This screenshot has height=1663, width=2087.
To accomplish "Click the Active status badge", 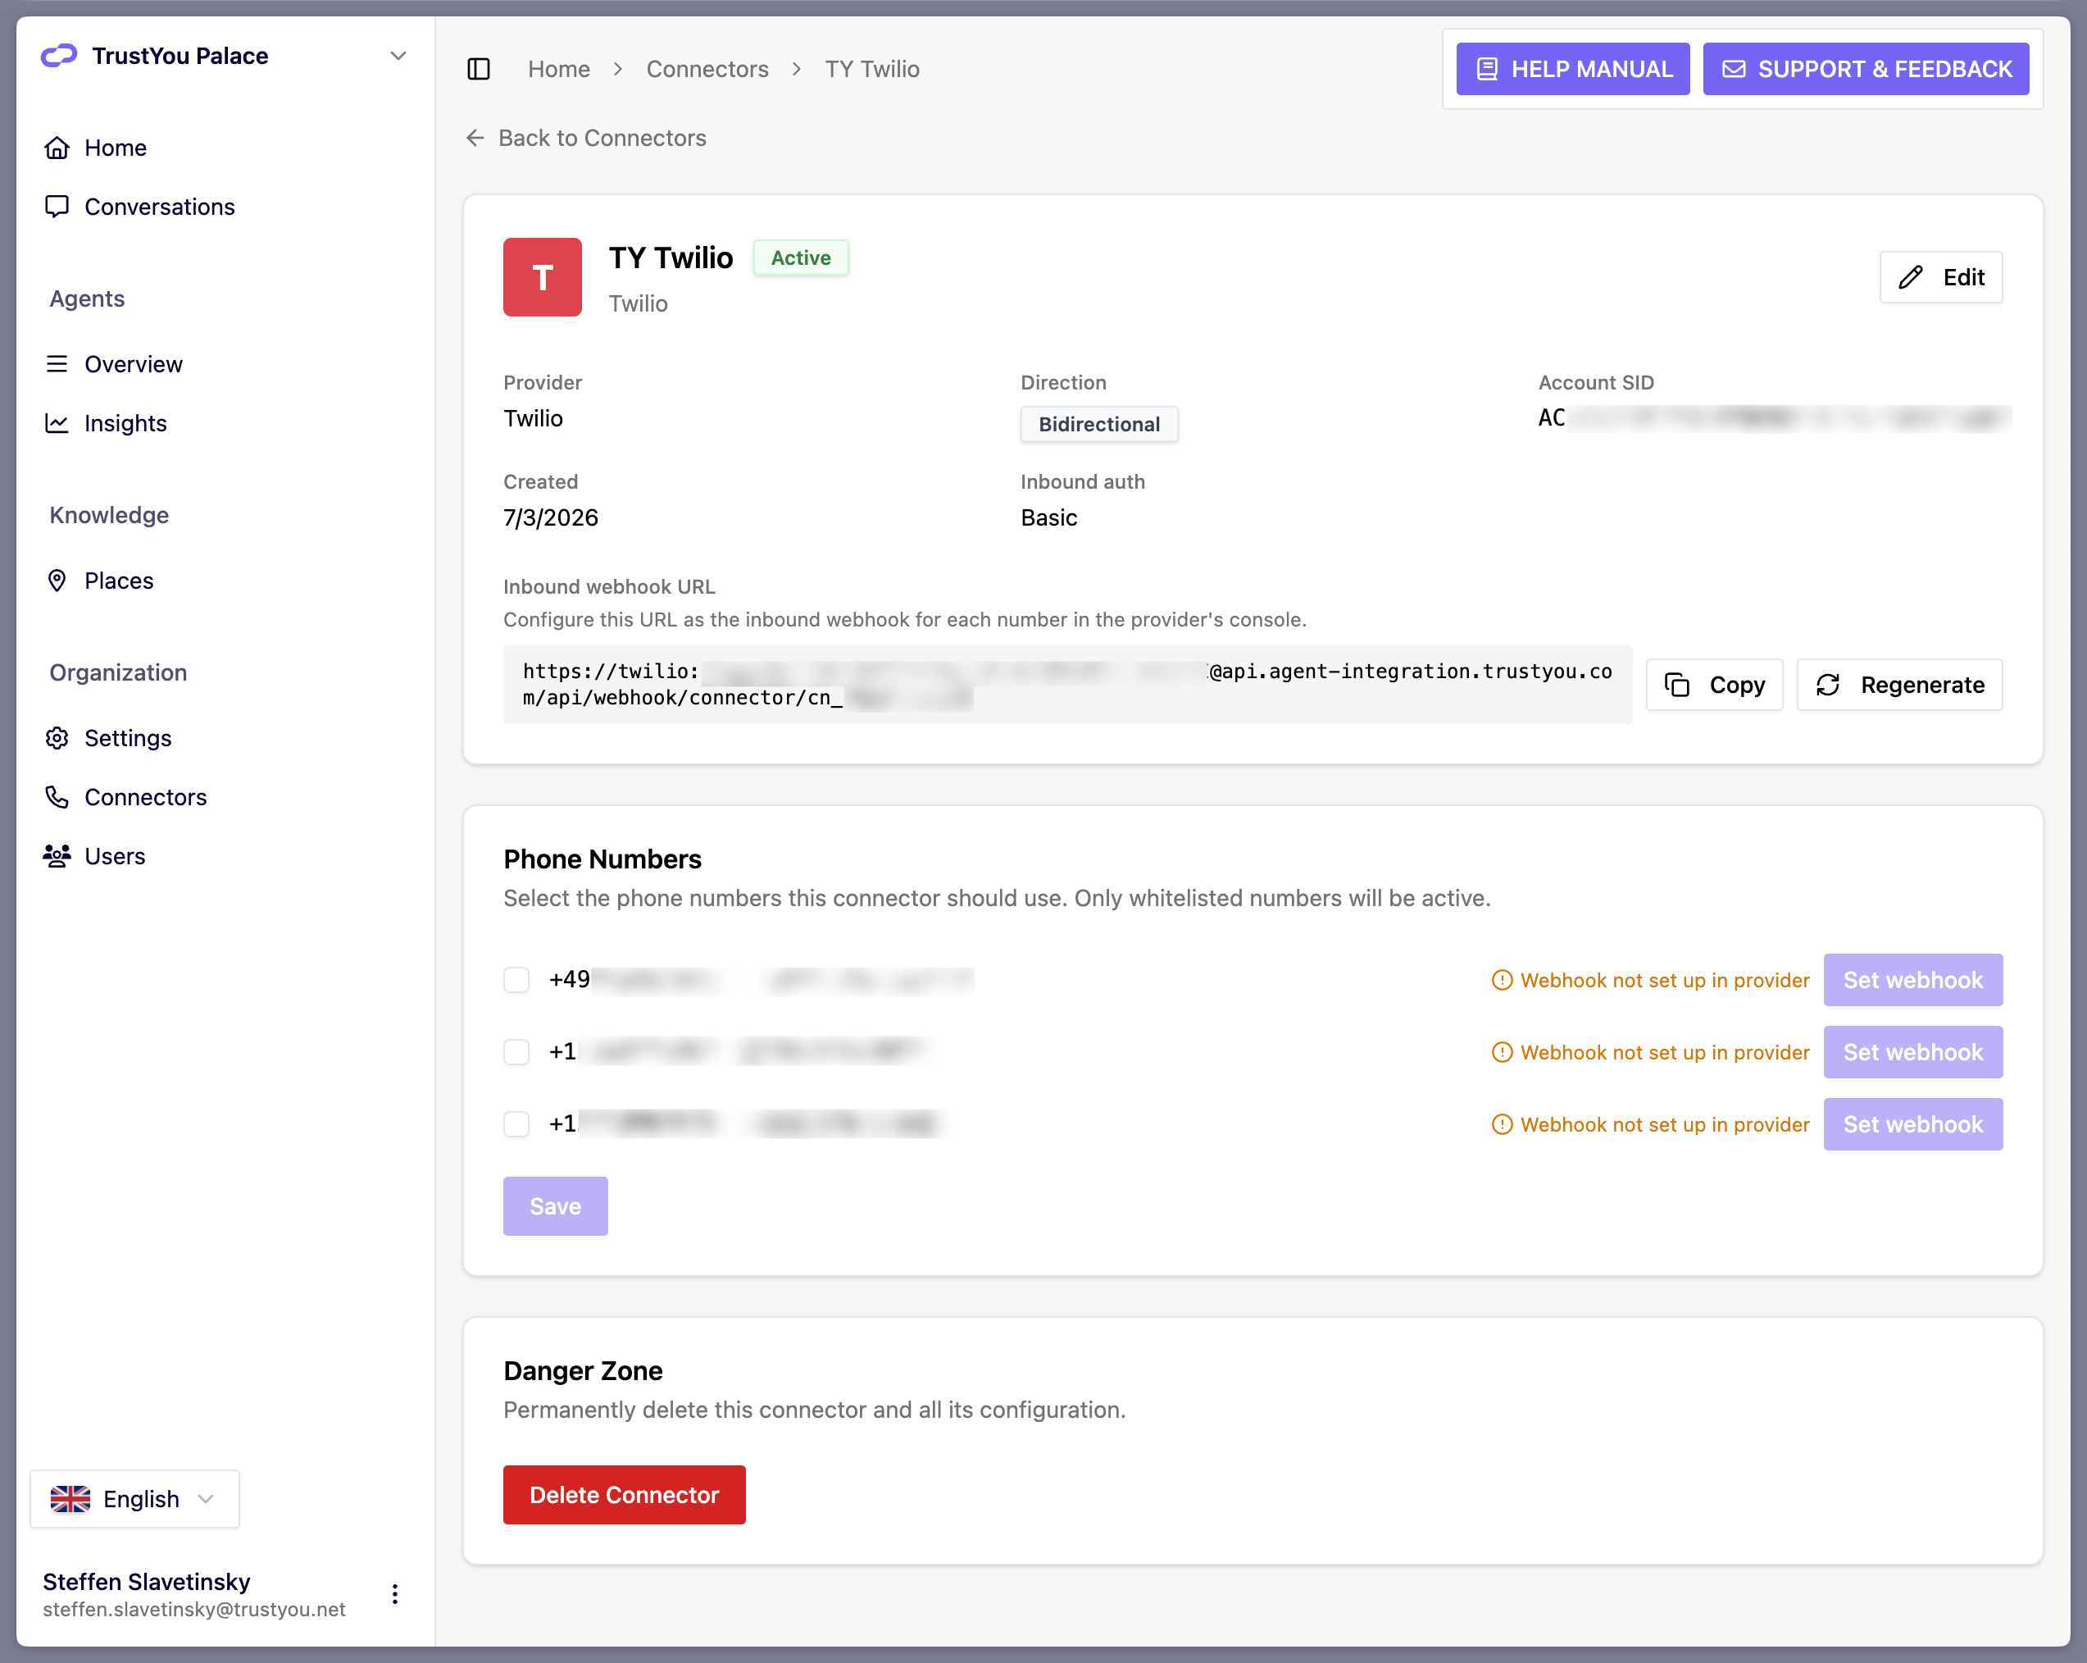I will tap(801, 257).
